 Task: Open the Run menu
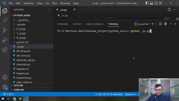click(55, 3)
